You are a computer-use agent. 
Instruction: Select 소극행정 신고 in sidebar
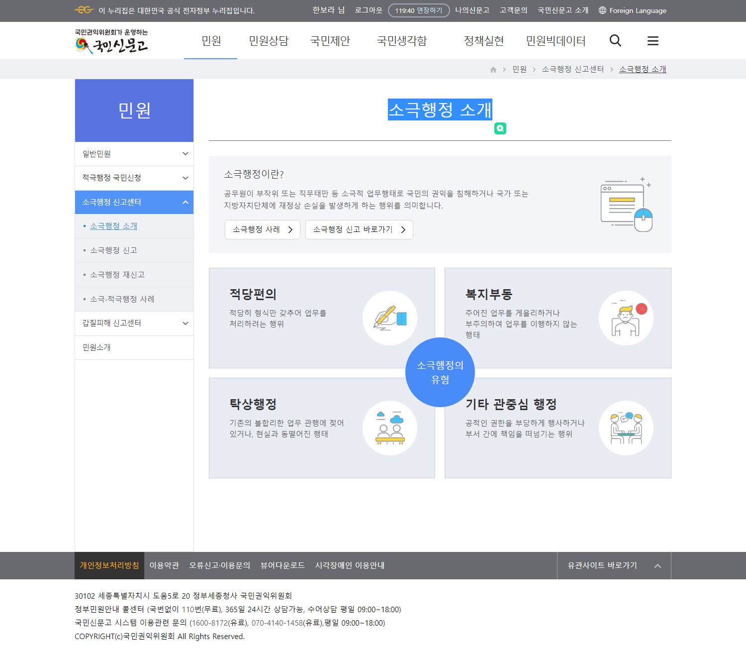click(113, 250)
